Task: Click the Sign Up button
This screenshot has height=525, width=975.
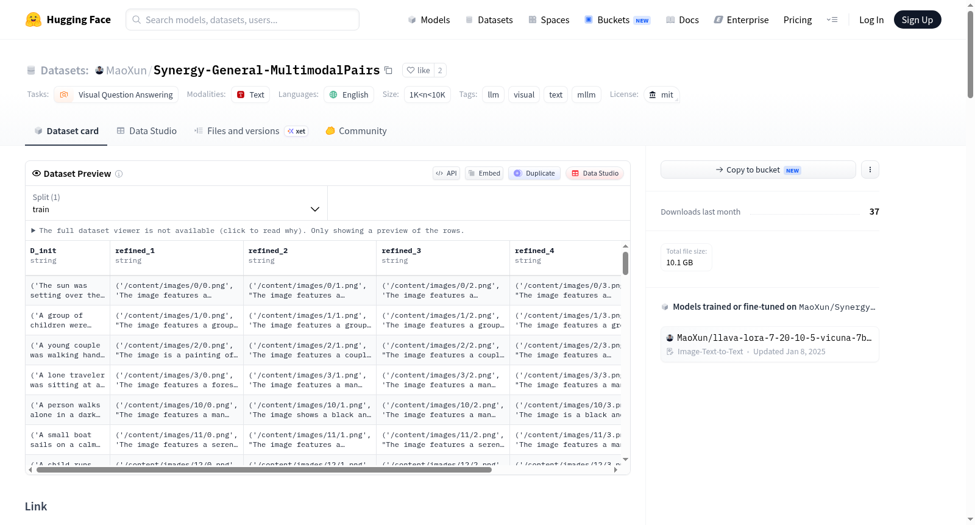Action: coord(917,20)
